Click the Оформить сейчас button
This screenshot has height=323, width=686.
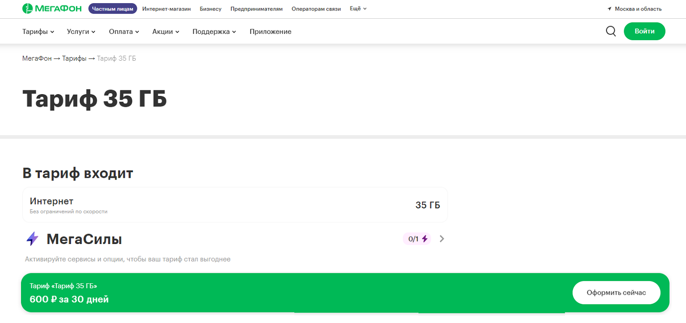pos(616,293)
